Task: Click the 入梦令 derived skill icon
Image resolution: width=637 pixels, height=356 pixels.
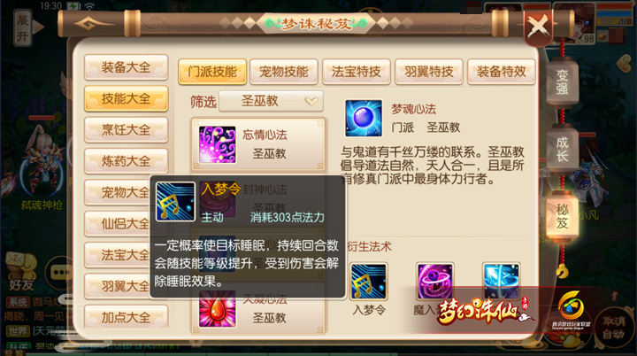Action: point(369,282)
